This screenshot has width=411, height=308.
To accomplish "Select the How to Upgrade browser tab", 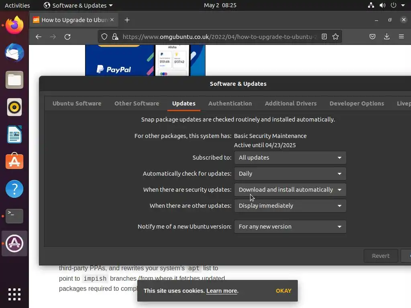I will coord(74,20).
